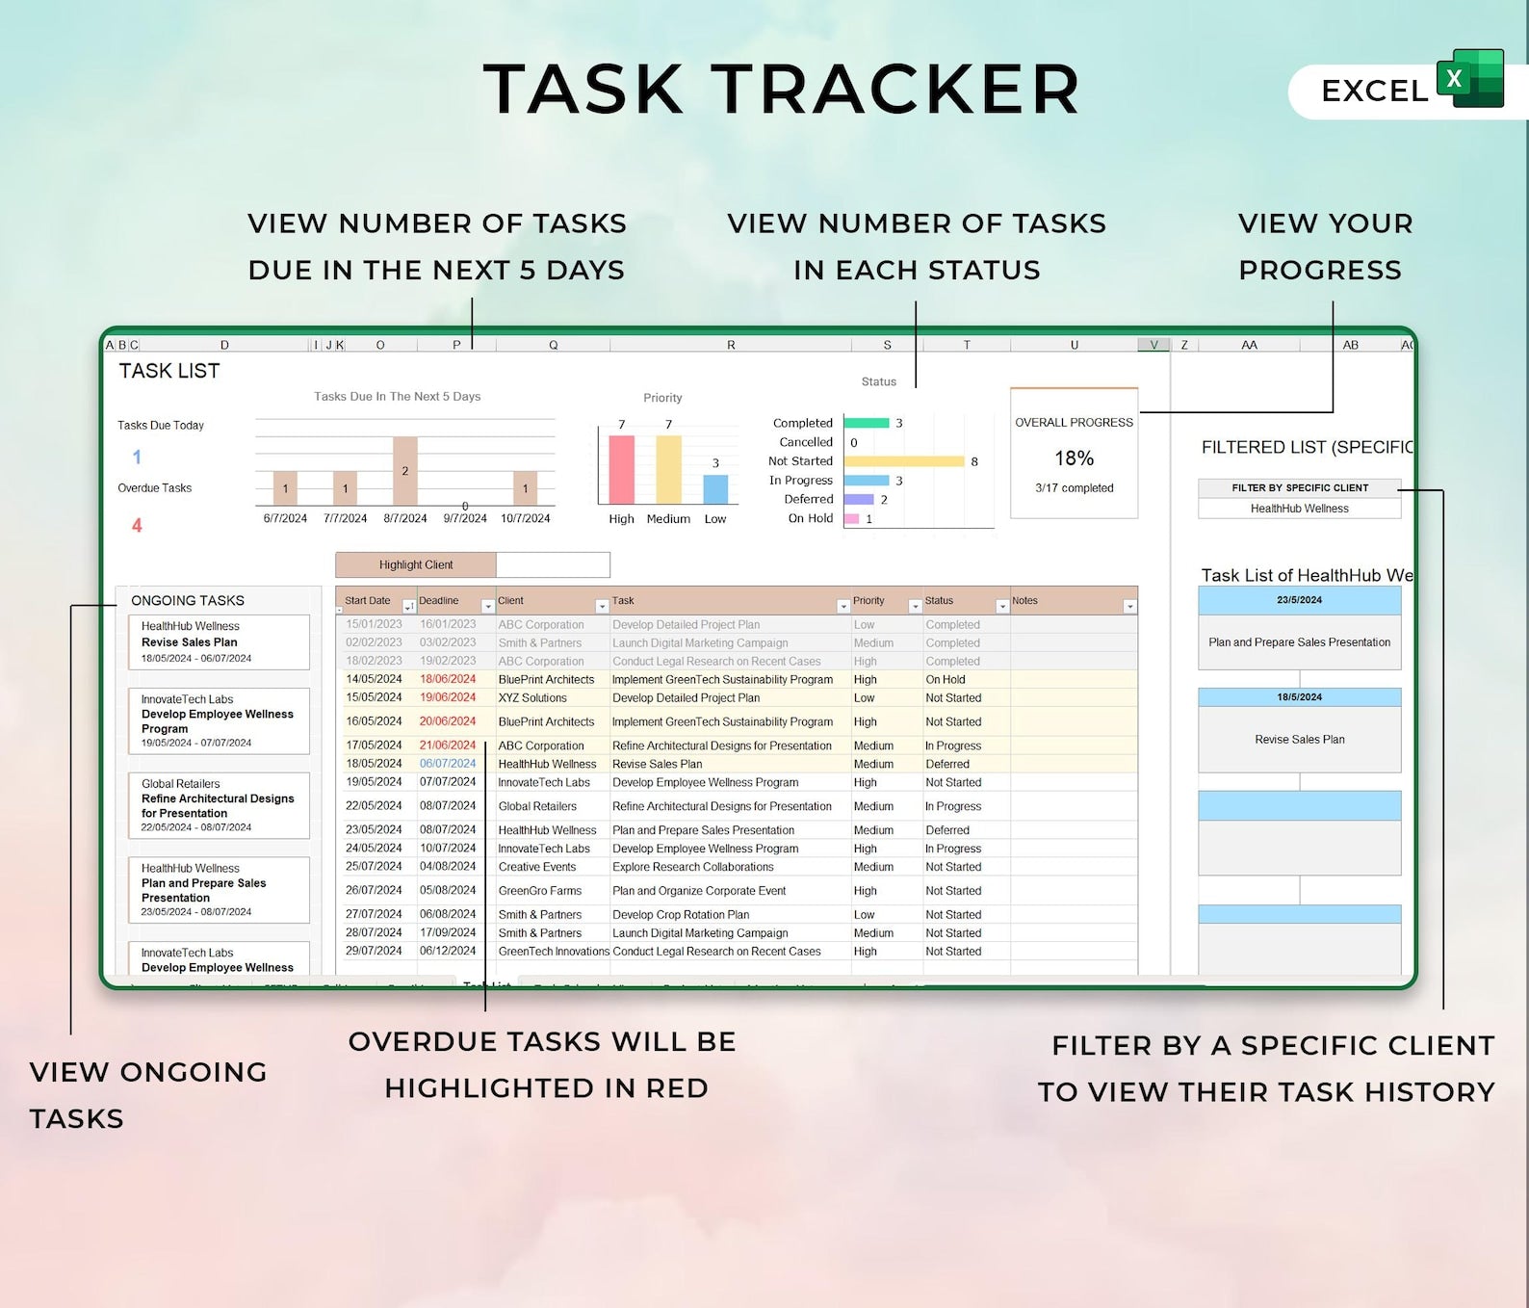Viewport: 1529px width, 1308px height.
Task: Select the red 18/06/2024 deadline cell
Action: (448, 679)
